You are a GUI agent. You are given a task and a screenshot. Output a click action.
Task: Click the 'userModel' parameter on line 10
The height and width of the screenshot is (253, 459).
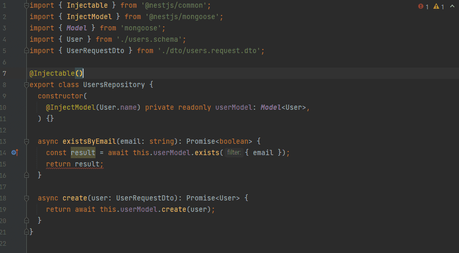(233, 108)
